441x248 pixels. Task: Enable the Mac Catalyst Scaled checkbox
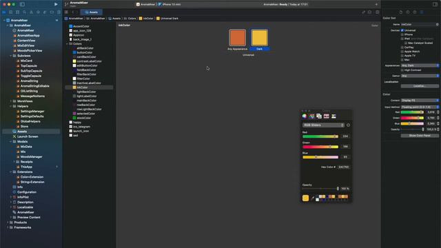[x=406, y=43]
